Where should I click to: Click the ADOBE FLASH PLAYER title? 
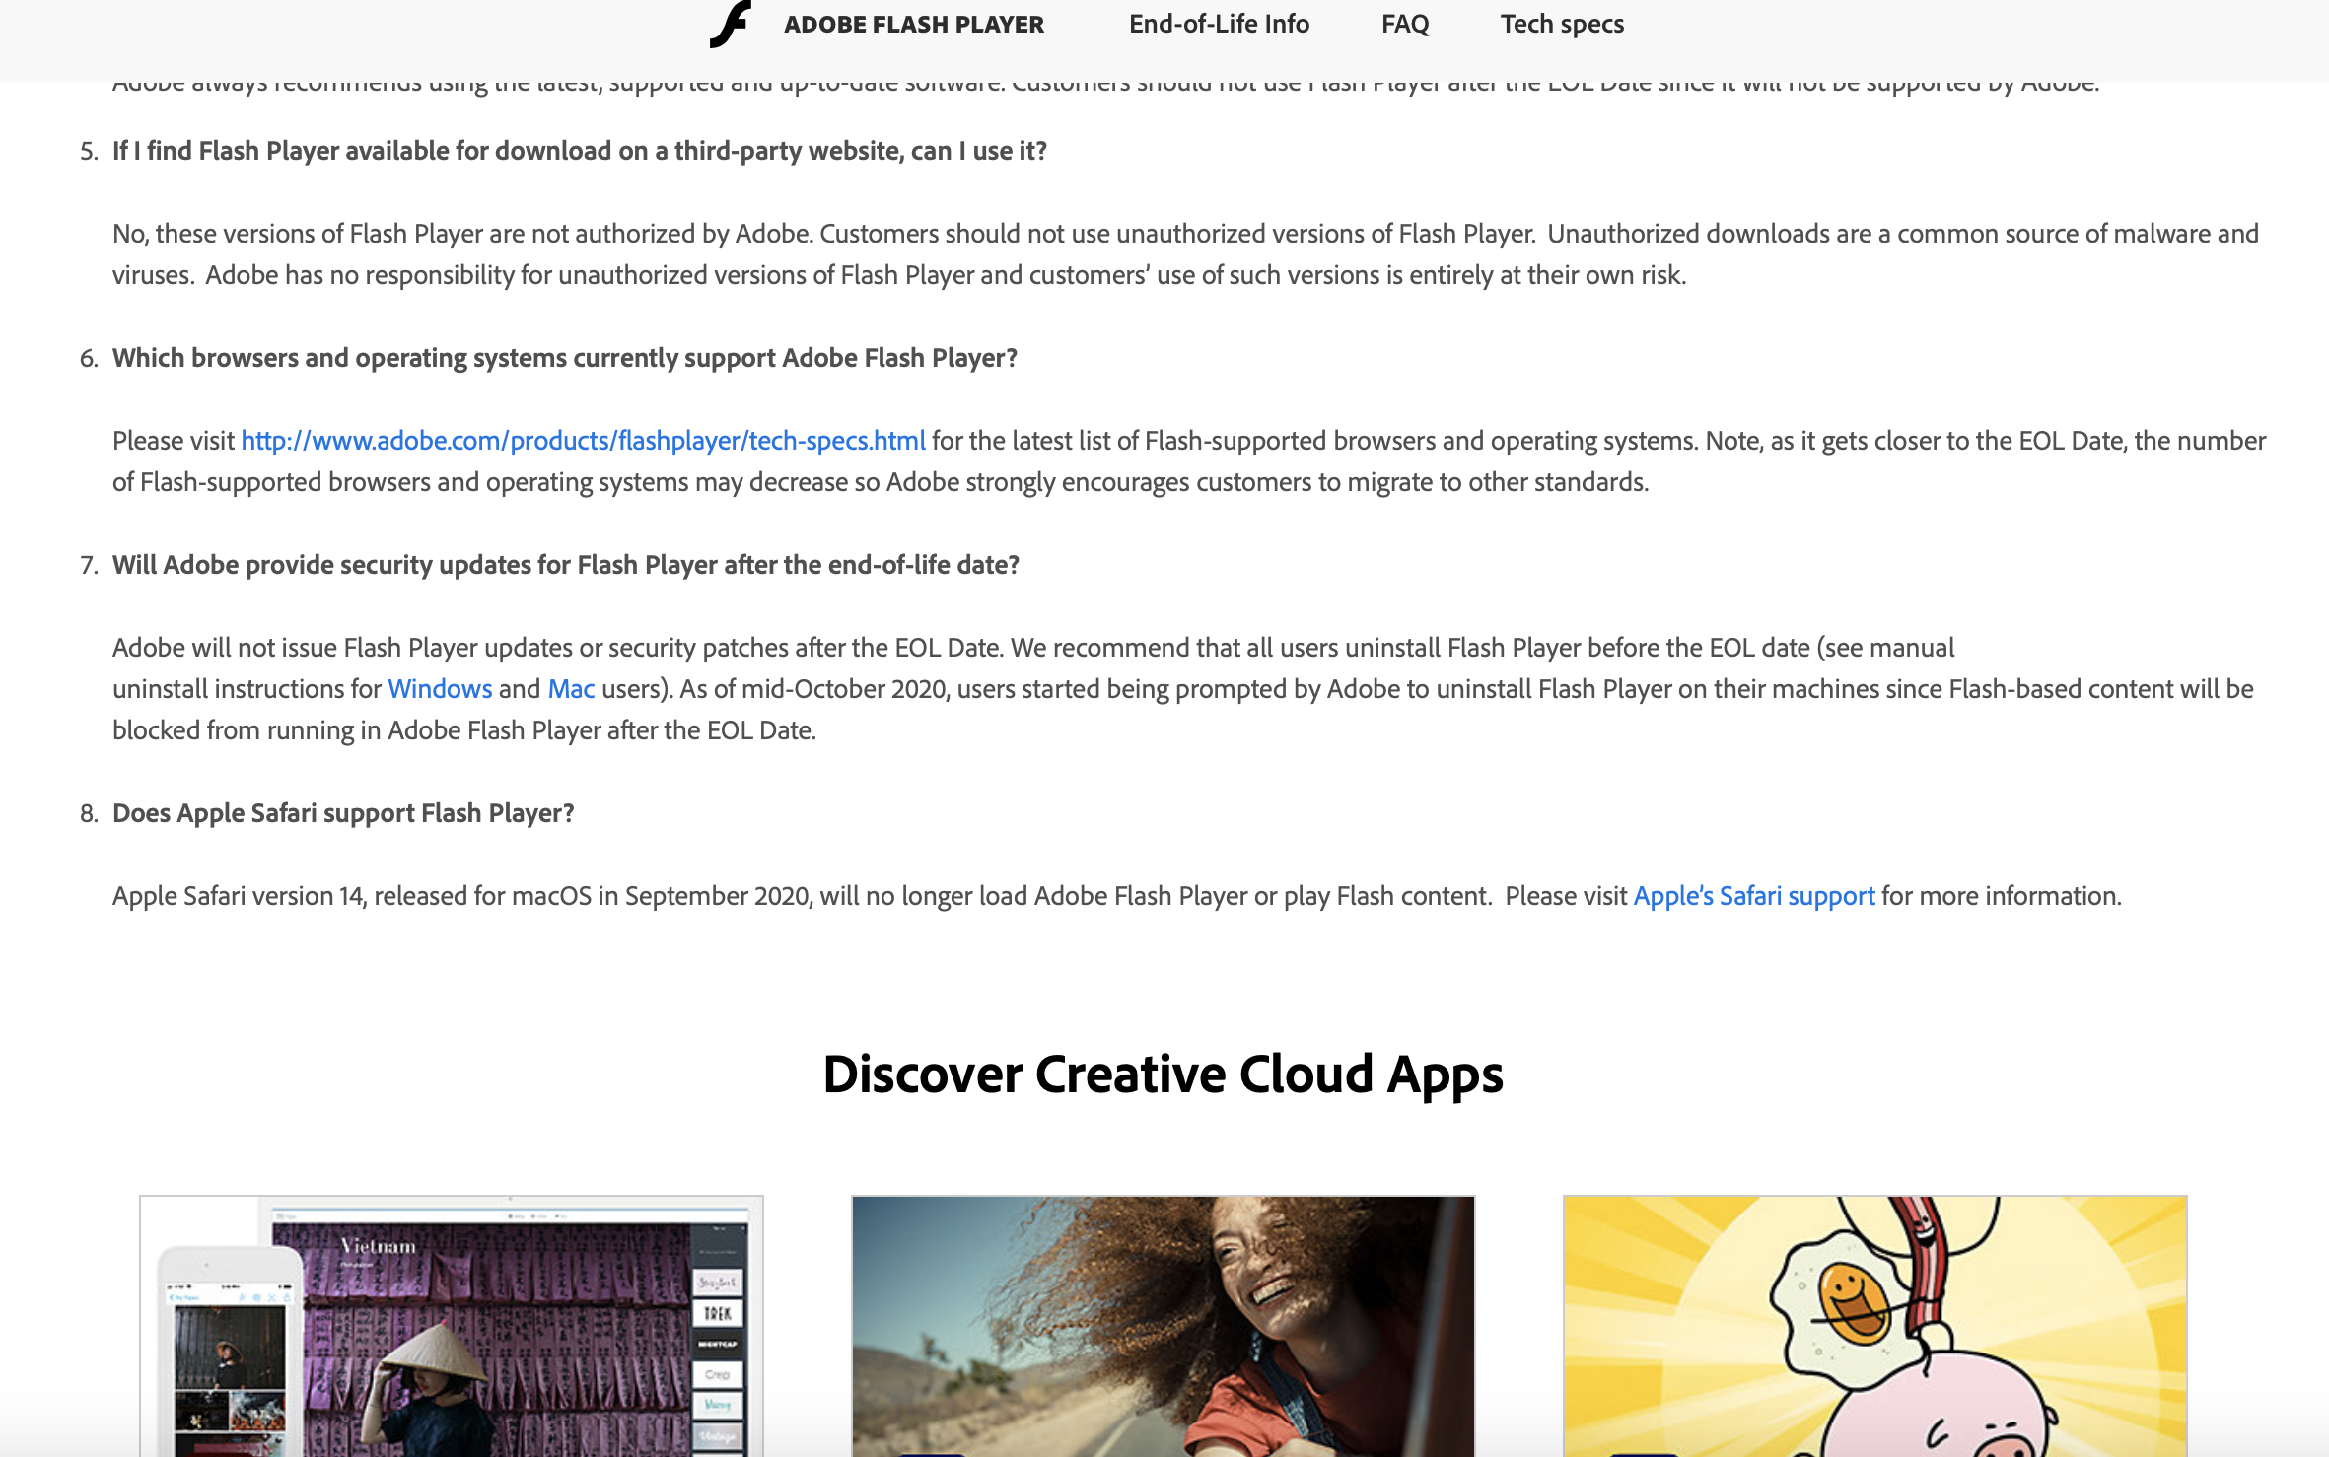tap(913, 24)
